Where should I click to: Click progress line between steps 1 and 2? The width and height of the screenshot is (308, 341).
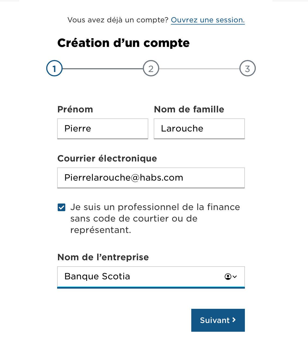pos(103,69)
